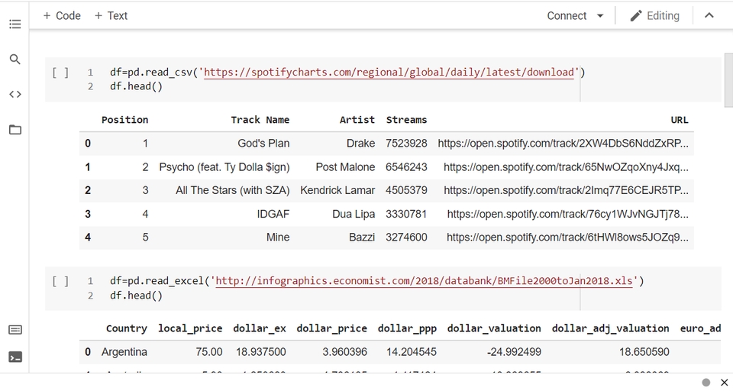Click the URL column header
Viewport: 733px width, 391px height.
(x=680, y=120)
